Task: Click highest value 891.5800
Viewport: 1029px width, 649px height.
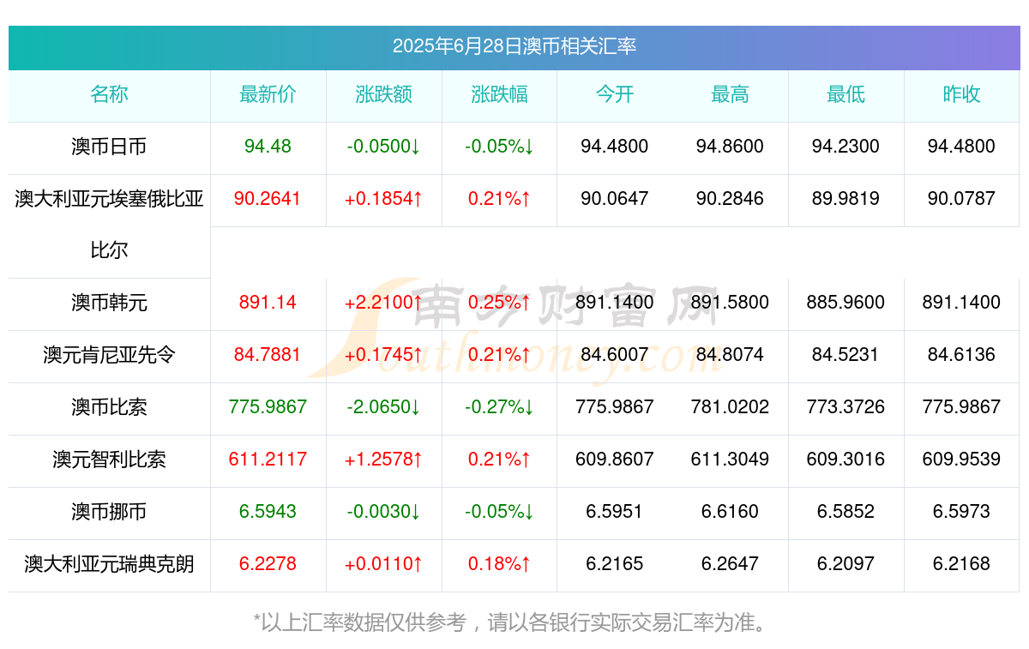Action: [730, 303]
